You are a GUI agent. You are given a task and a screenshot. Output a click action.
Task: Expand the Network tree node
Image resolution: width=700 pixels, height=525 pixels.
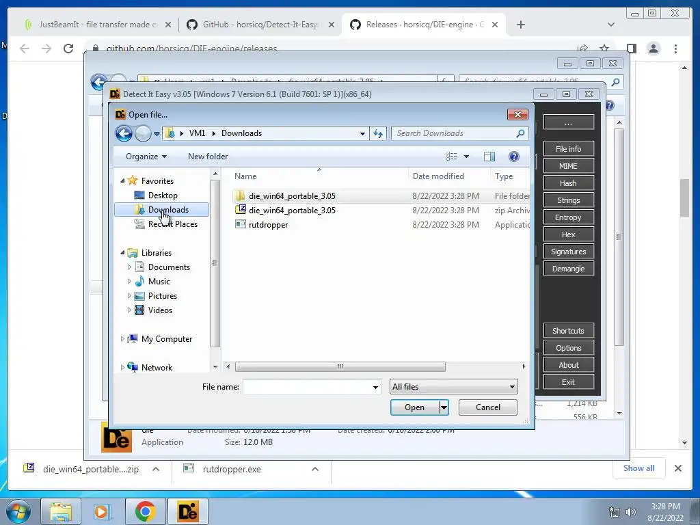pyautogui.click(x=122, y=367)
